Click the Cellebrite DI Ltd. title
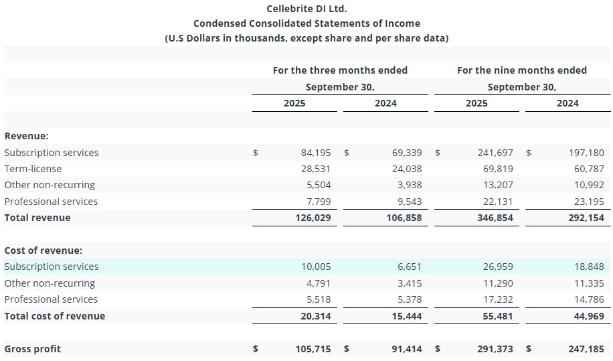Viewport: 613px width, 361px height. tap(306, 9)
